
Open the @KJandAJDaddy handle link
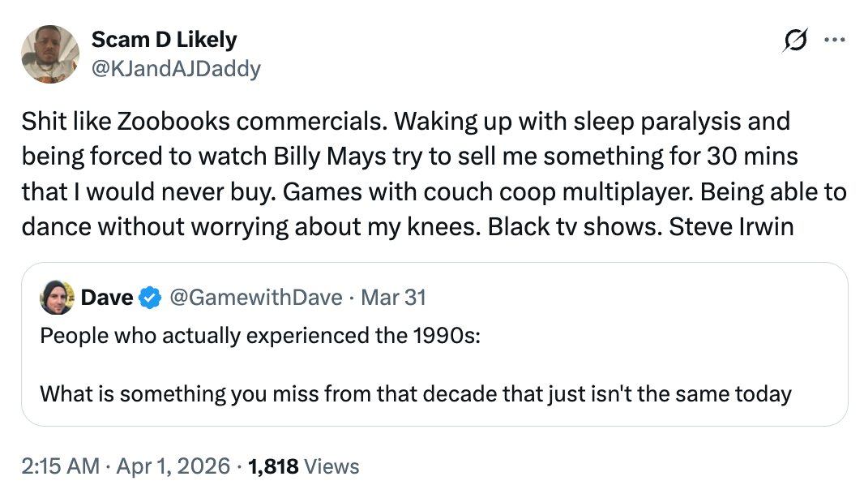(x=176, y=68)
